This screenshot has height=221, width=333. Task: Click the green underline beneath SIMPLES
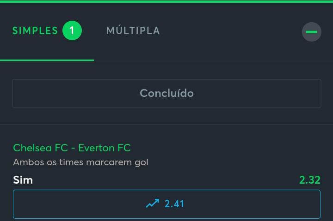tap(47, 60)
